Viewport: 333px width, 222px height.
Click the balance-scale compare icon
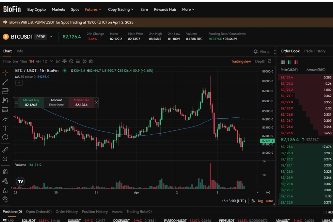click(x=65, y=61)
